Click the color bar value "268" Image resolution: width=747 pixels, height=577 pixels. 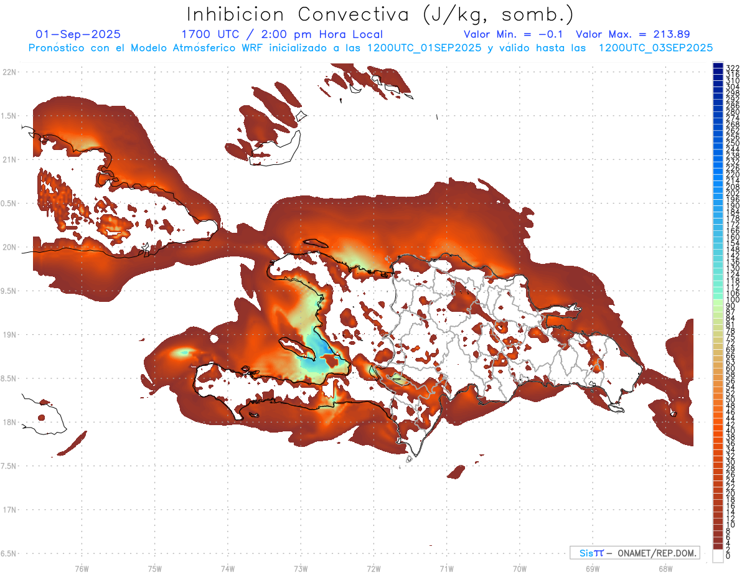tap(733, 124)
